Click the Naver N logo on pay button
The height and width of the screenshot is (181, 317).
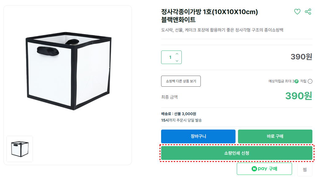pos(254,169)
